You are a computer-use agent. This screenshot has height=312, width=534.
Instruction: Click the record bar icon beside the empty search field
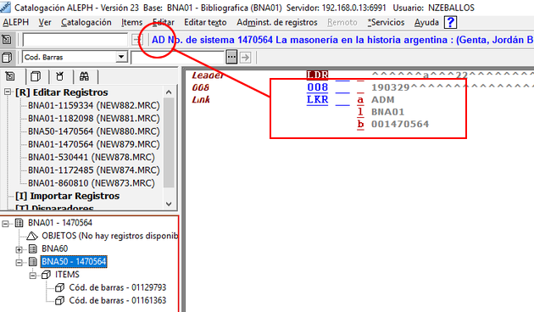7,40
